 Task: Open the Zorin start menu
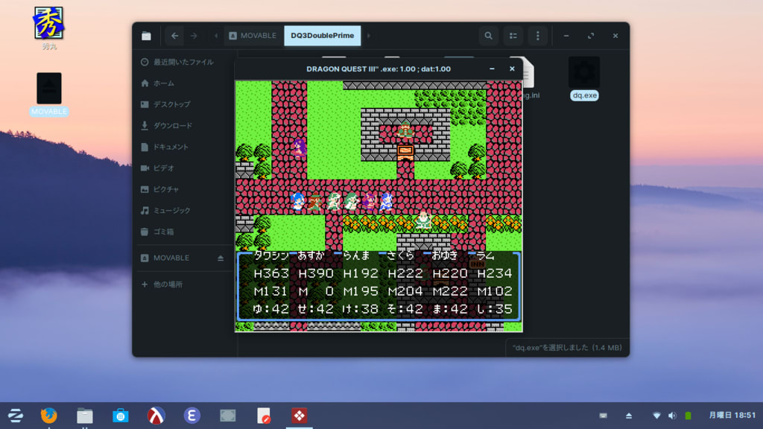point(15,416)
